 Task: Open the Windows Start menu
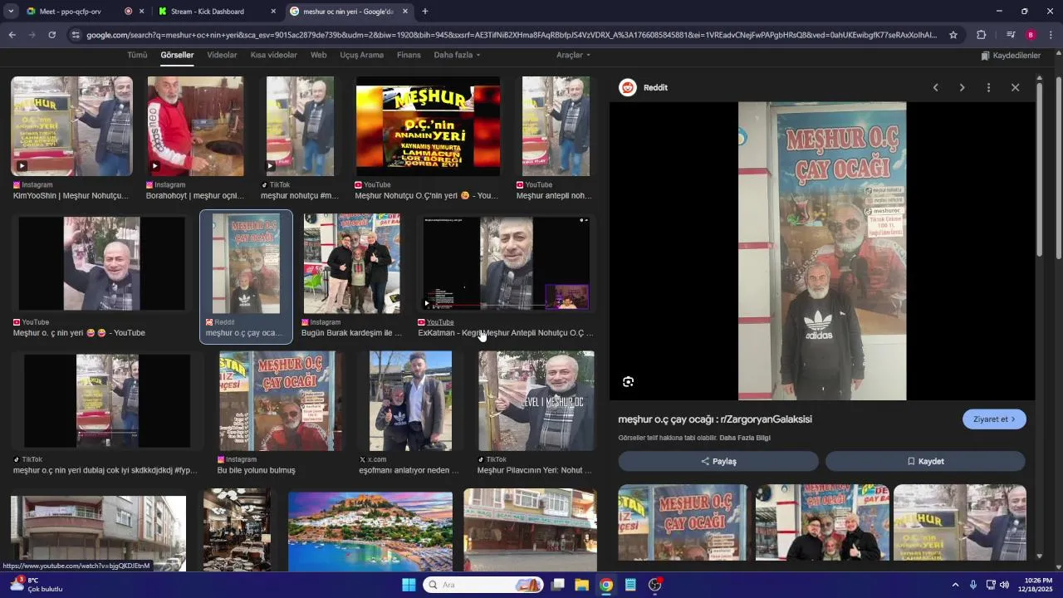click(409, 585)
